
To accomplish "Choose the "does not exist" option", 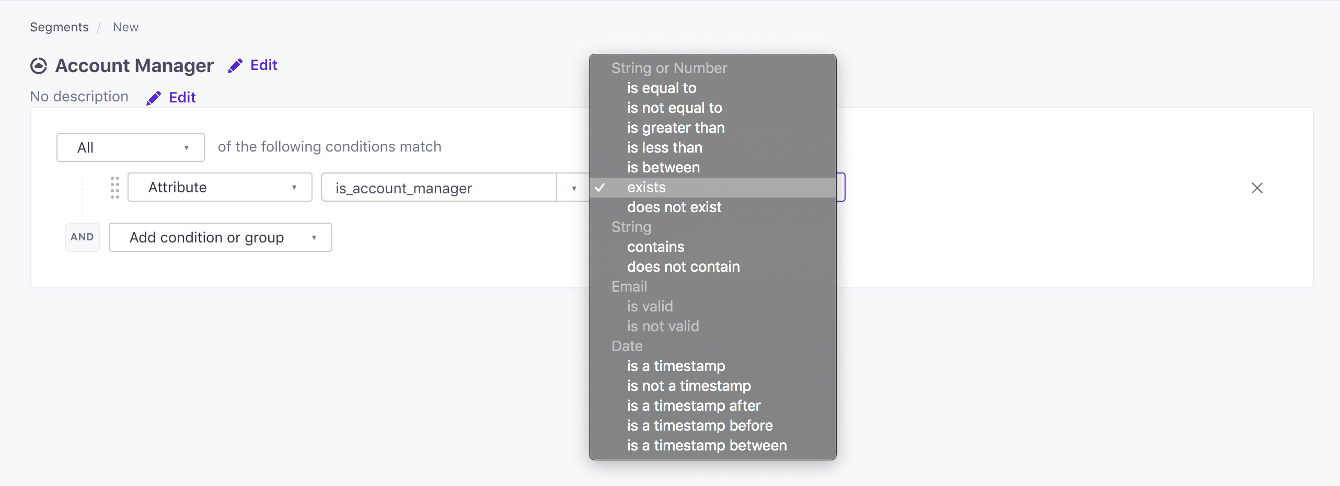I will (674, 207).
